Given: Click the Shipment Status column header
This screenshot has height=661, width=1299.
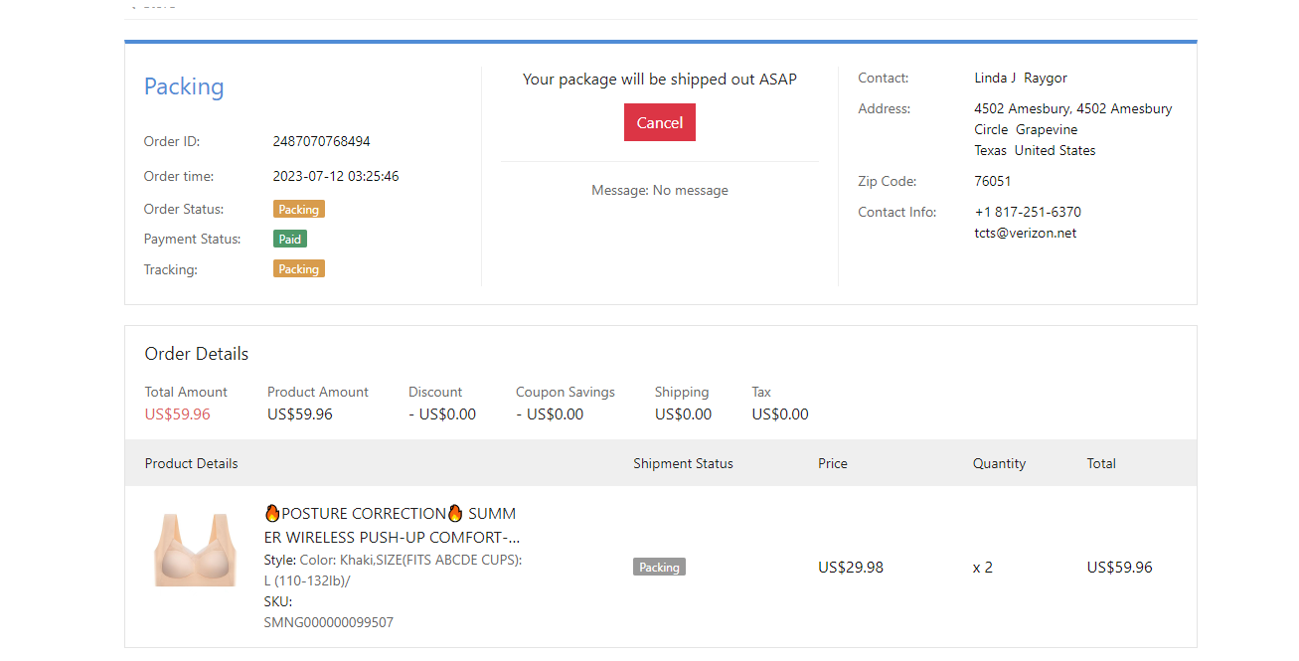Looking at the screenshot, I should tap(683, 463).
